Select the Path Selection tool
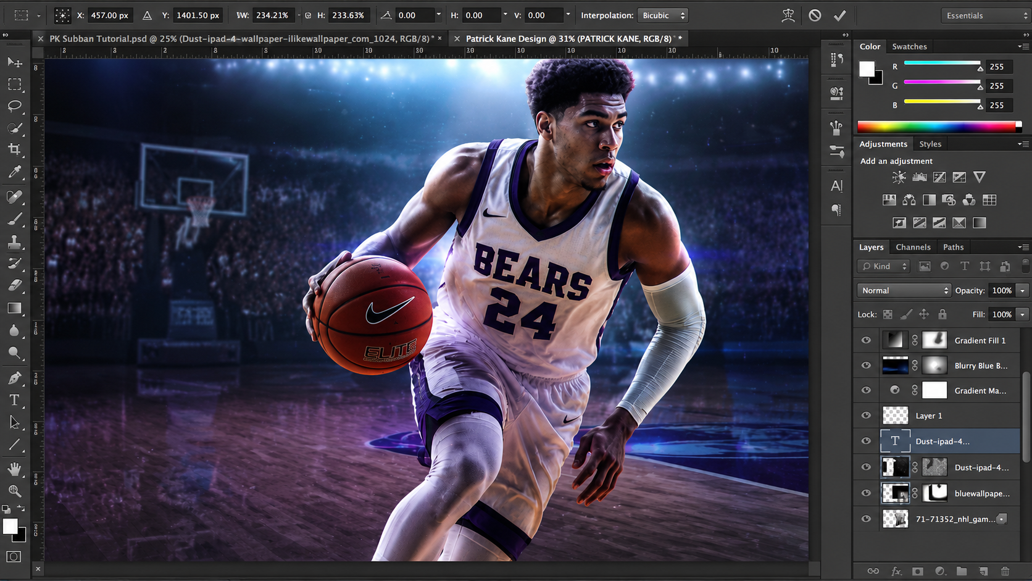1032x581 pixels. (x=15, y=422)
